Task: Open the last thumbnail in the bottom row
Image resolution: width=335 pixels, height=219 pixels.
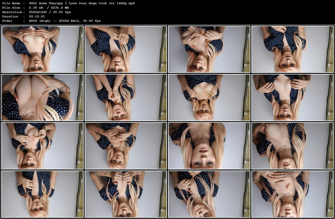Action: [293, 194]
